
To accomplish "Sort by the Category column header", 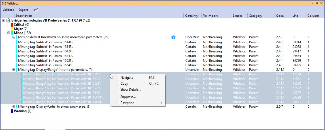I will (x=261, y=16).
